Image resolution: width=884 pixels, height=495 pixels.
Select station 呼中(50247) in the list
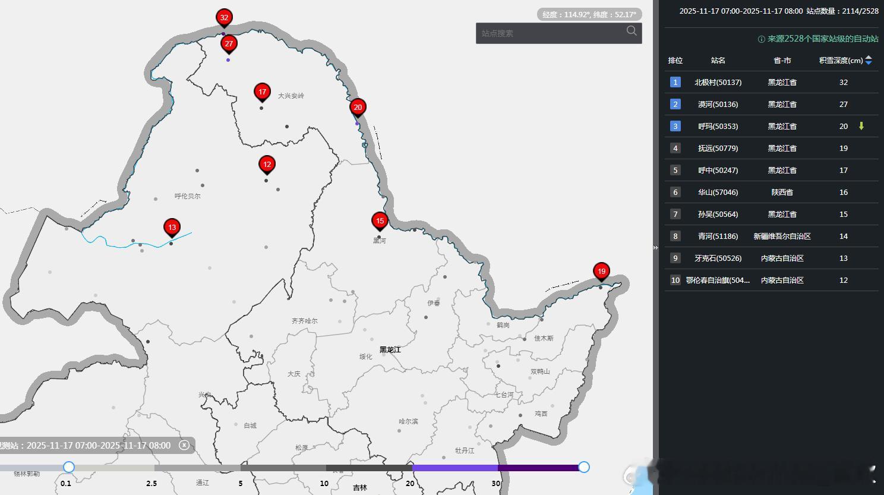coord(718,171)
